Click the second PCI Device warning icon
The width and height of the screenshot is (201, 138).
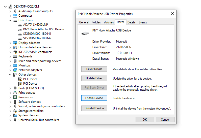pyautogui.click(x=20, y=84)
